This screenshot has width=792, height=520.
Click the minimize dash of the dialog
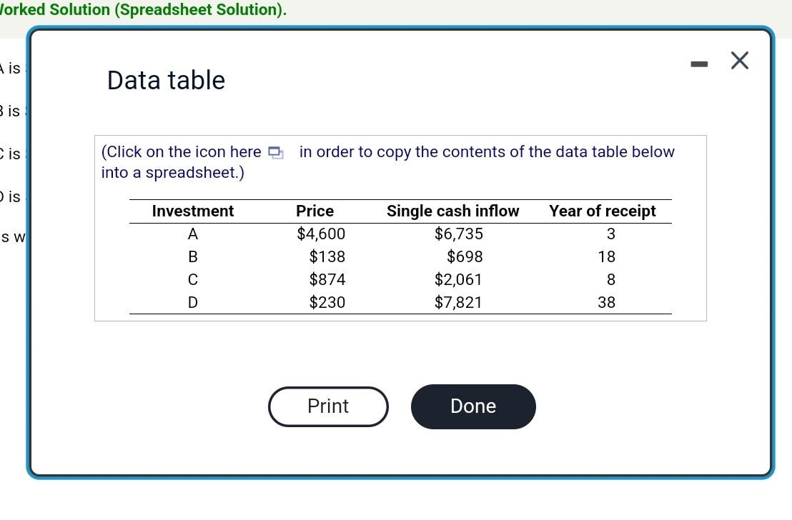click(699, 63)
